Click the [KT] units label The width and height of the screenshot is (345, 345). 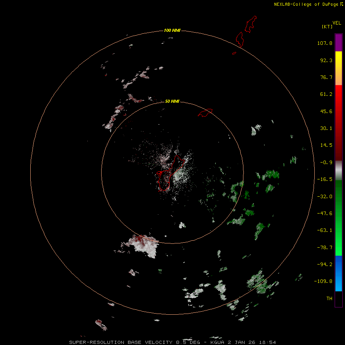[x=327, y=26]
